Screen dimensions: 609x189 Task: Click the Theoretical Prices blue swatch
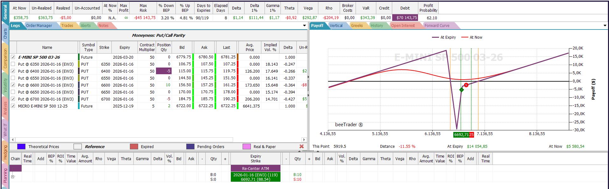(21, 147)
